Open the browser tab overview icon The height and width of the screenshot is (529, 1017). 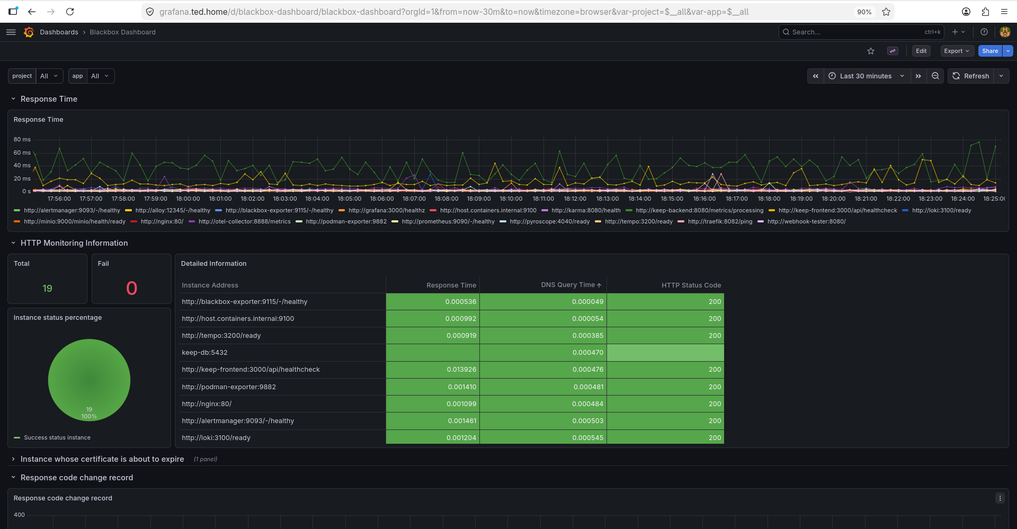click(x=13, y=11)
